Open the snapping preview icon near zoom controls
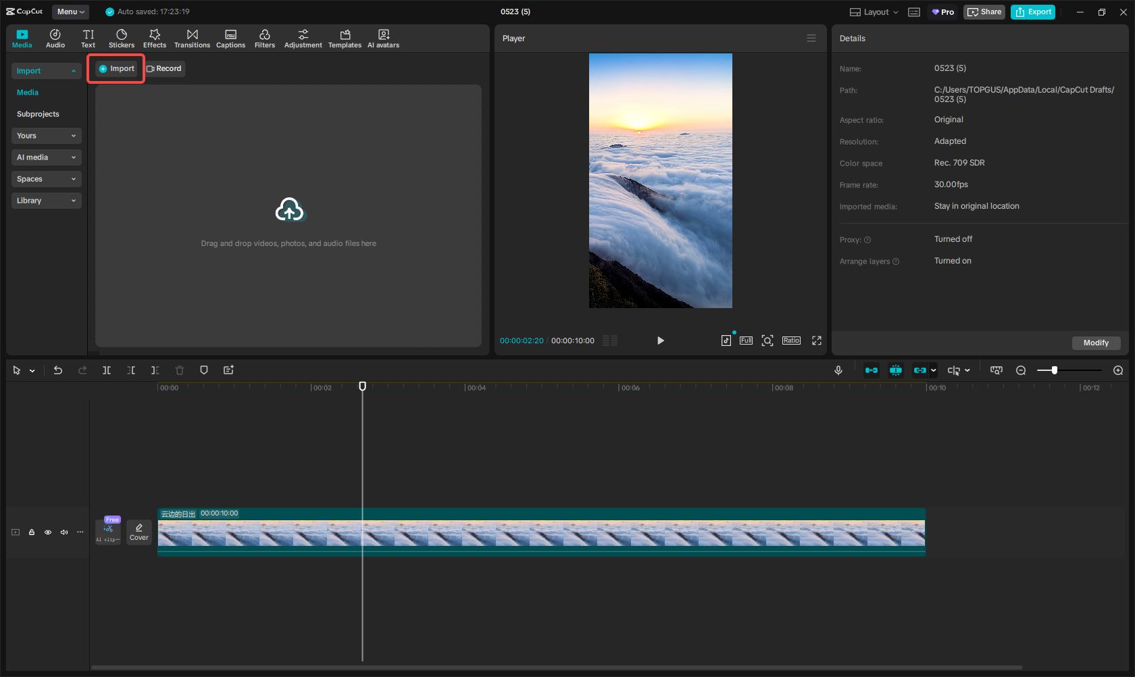 click(996, 370)
